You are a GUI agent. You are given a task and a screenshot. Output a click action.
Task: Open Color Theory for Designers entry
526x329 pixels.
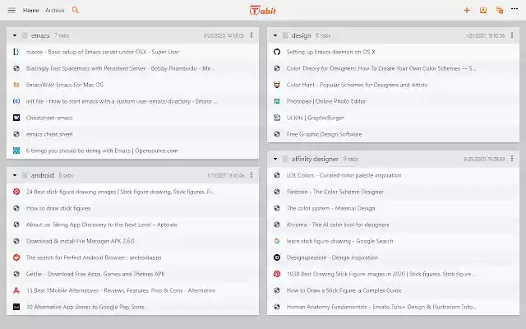(381, 68)
